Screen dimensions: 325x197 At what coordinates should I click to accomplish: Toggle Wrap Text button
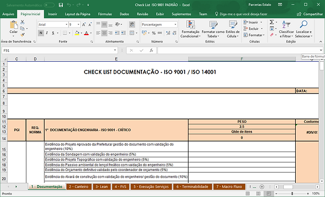(132, 24)
